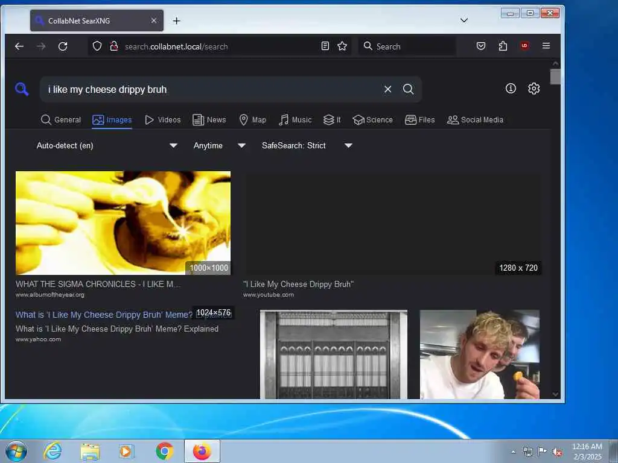Open the blank 1280 x 720 thumbnail
Image resolution: width=618 pixels, height=463 pixels.
coord(392,223)
